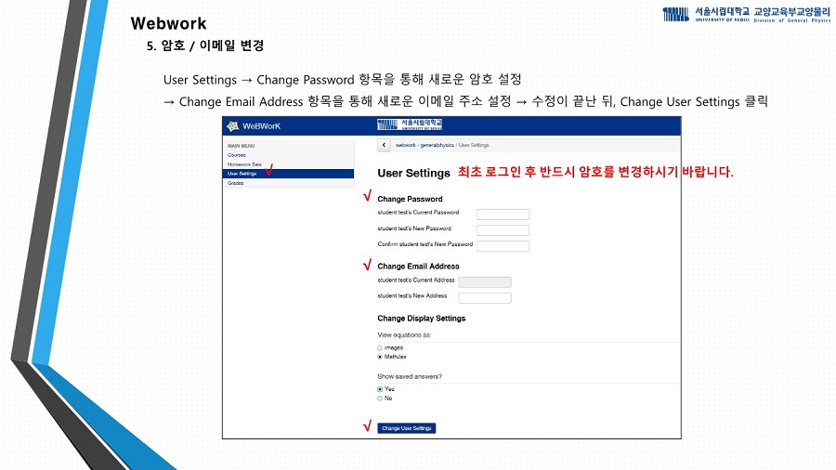836x470 pixels.
Task: Click the Change Display Settings heading
Action: [422, 318]
